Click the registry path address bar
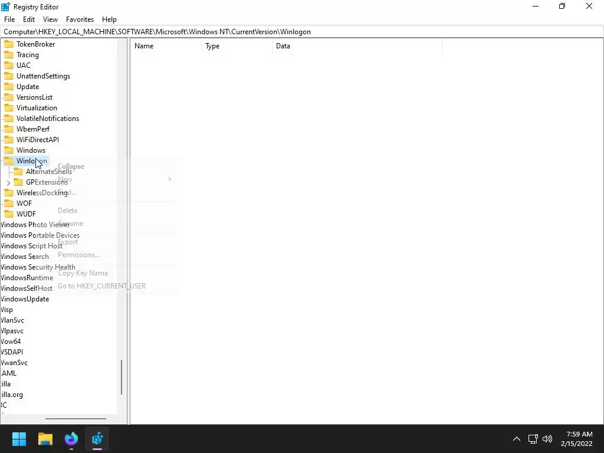604x453 pixels. coord(302,32)
